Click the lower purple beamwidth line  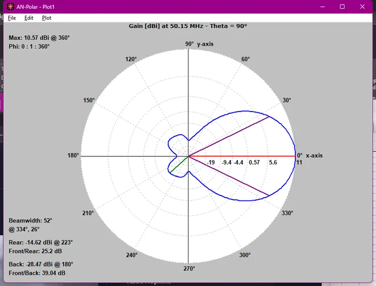[x=228, y=176]
